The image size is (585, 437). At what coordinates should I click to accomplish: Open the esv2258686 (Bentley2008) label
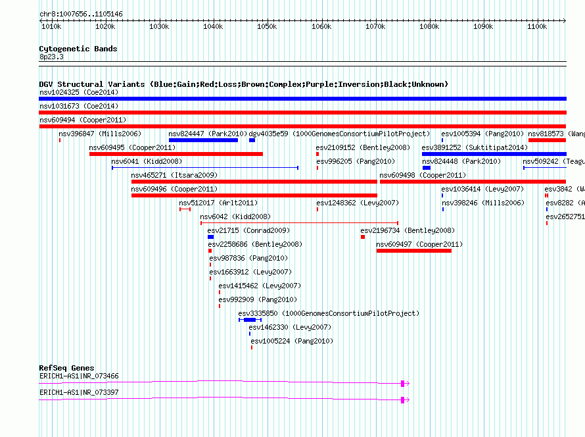click(x=255, y=244)
